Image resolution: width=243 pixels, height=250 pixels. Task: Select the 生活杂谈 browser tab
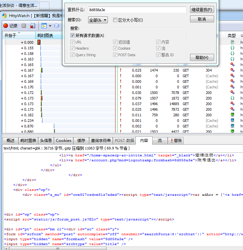pyautogui.click(x=19, y=6)
